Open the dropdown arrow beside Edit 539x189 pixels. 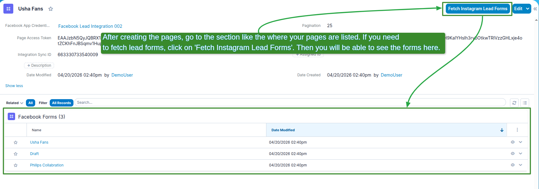pyautogui.click(x=528, y=9)
